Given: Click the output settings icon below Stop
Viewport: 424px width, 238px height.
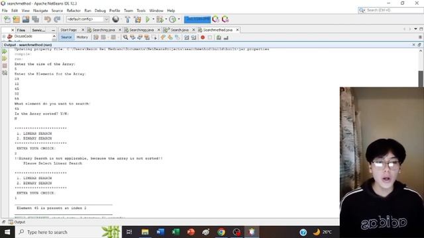Looking at the screenshot, I should click(x=5, y=73).
